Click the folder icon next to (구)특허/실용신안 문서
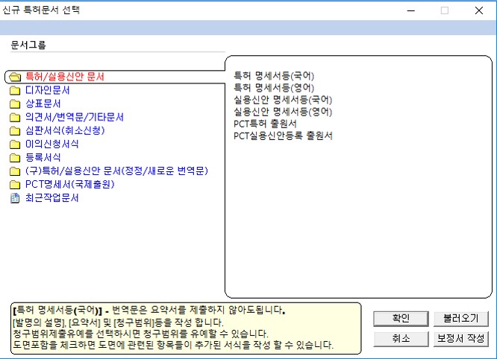Screen dimensions: 497x359 point(15,171)
